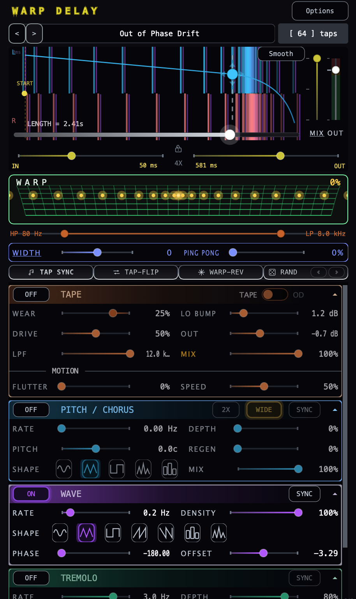356x599 pixels.
Task: Click the TAP-FLIP button
Action: click(x=136, y=272)
